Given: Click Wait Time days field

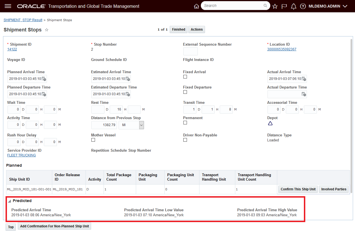Looking at the screenshot, I should click(x=14, y=110).
